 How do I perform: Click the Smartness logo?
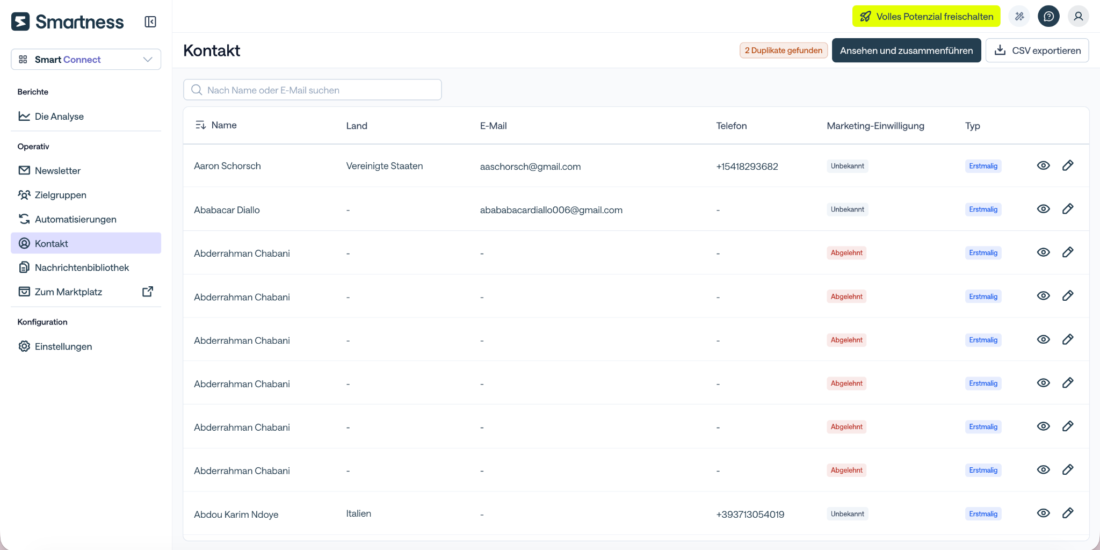[x=68, y=21]
